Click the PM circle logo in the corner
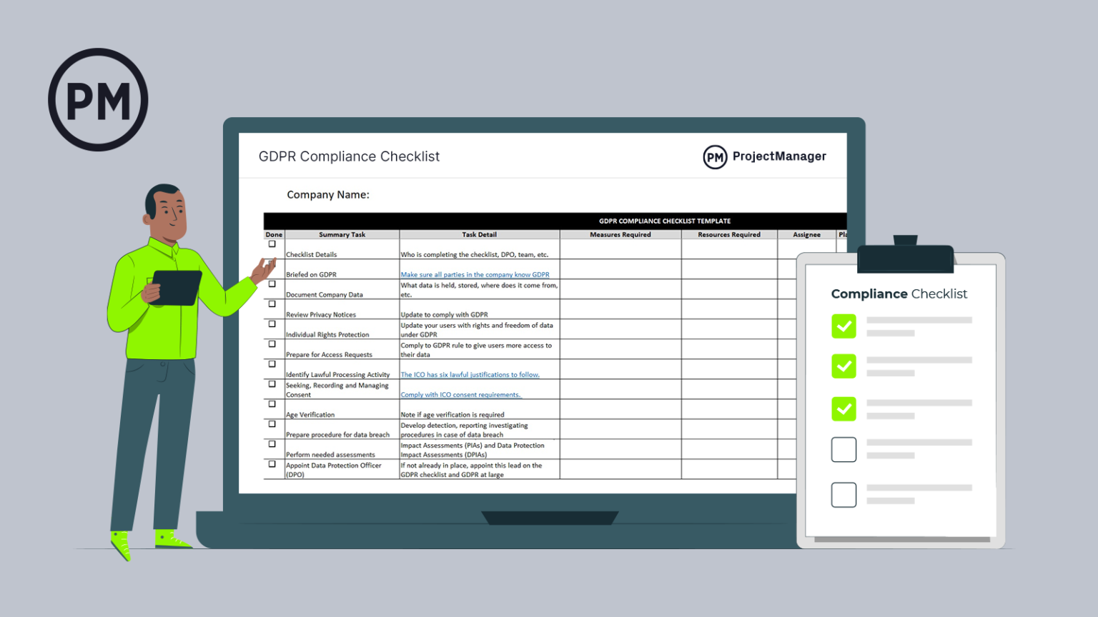This screenshot has height=617, width=1098. (98, 99)
